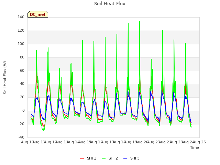Click the Soil Heat Flux chart title
Viewport: 220px width, 165px height.
[x=110, y=4]
